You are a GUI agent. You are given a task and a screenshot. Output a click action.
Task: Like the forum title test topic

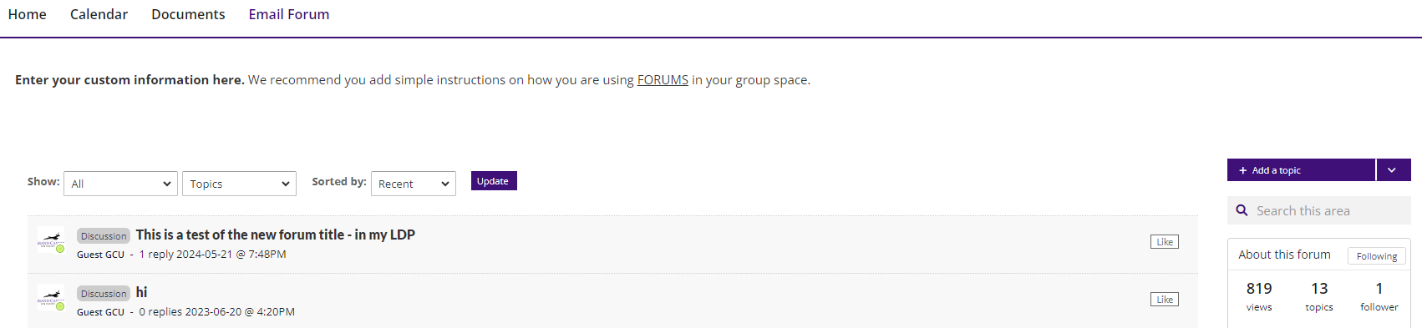point(1165,242)
